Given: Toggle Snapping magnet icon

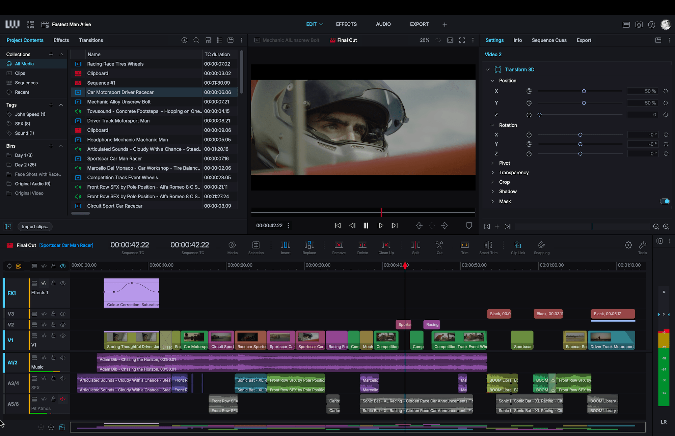Looking at the screenshot, I should point(541,245).
